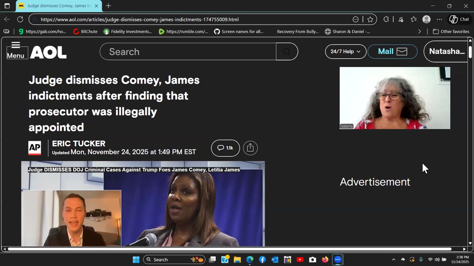This screenshot has width=474, height=266.
Task: Open AOL Mail
Action: pyautogui.click(x=393, y=51)
